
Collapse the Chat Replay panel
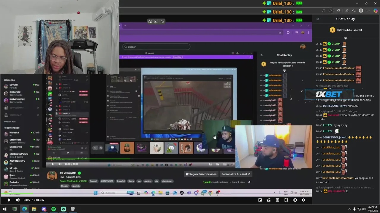click(318, 19)
